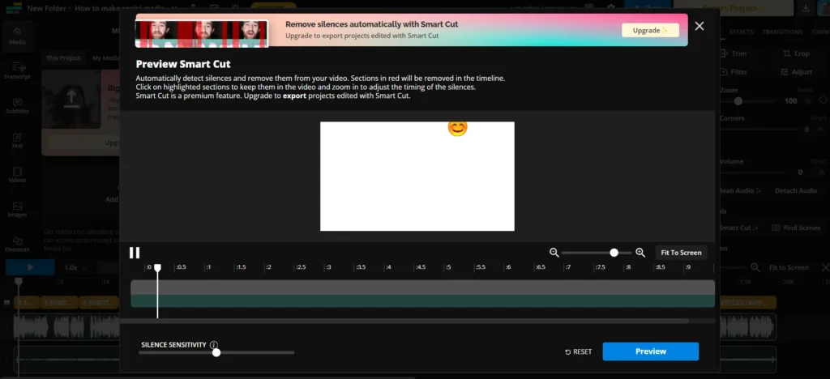Click the :2.5 mark on the ruler
Viewport: 830px width, 379px height.
(301, 267)
